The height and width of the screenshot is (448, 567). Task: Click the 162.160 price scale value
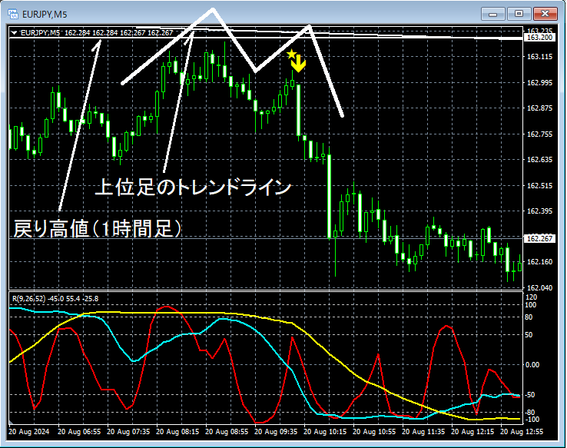tap(539, 261)
